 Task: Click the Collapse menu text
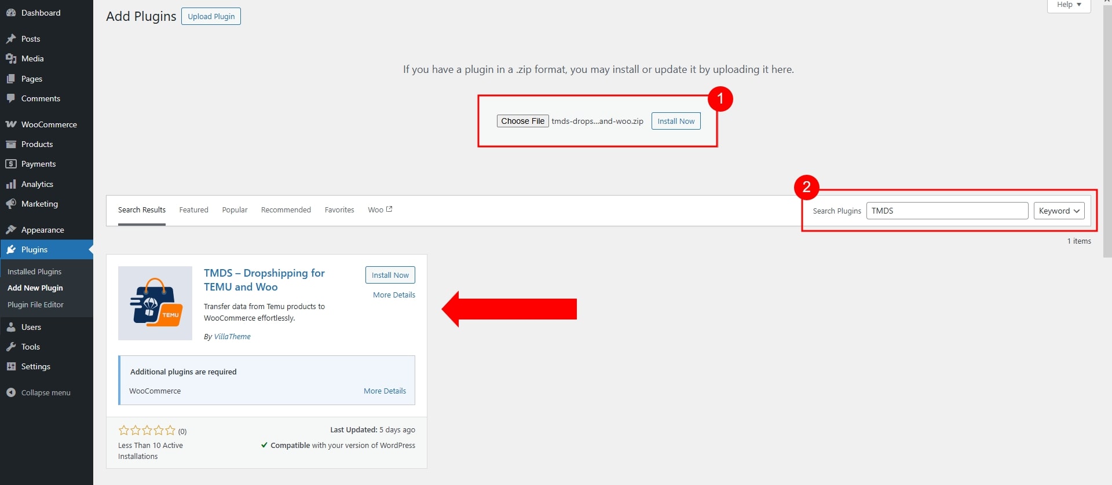[46, 392]
